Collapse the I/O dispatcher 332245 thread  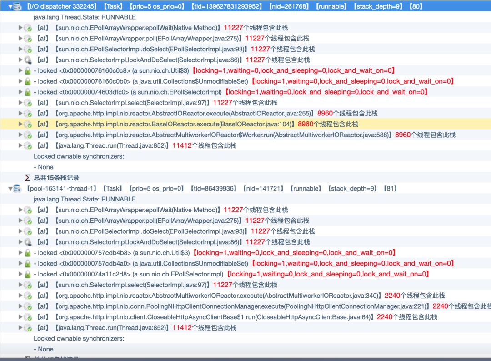pyautogui.click(x=10, y=6)
